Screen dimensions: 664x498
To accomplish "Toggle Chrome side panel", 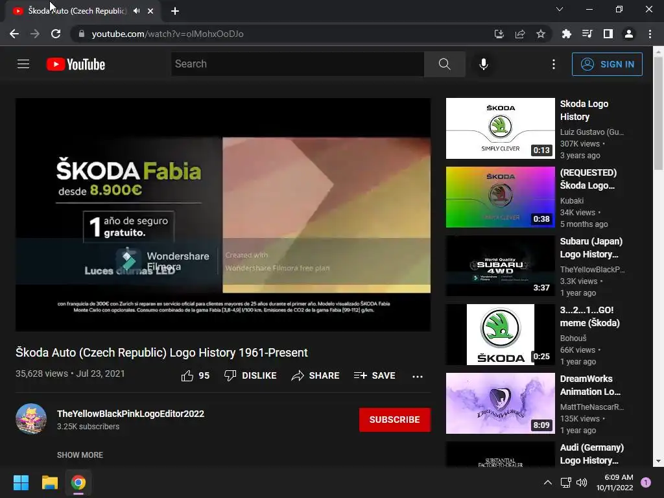I will click(x=608, y=34).
